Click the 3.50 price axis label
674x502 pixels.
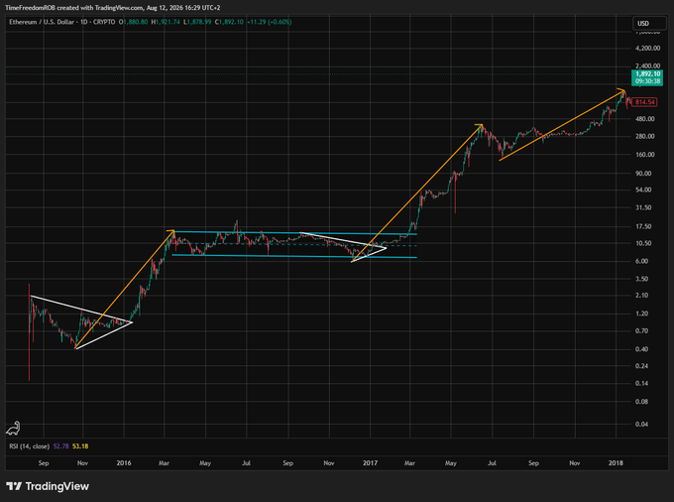click(x=641, y=279)
